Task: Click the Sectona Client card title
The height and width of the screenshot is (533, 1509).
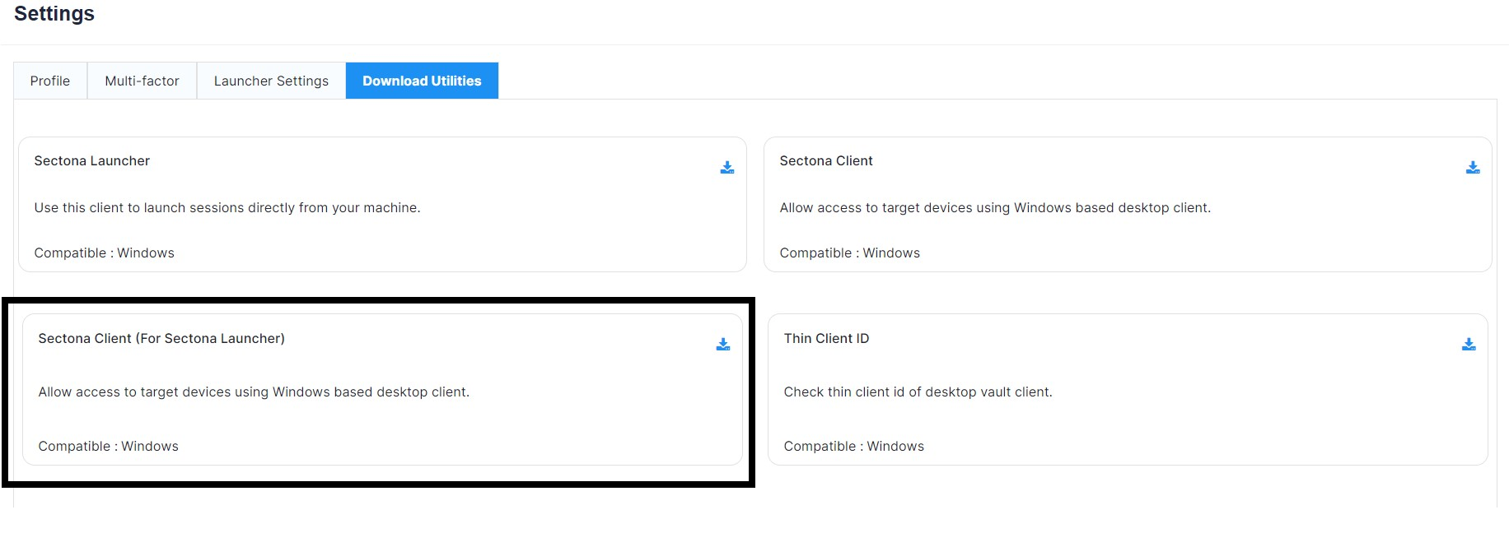Action: coord(826,161)
